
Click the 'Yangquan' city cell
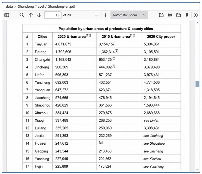point(42,90)
